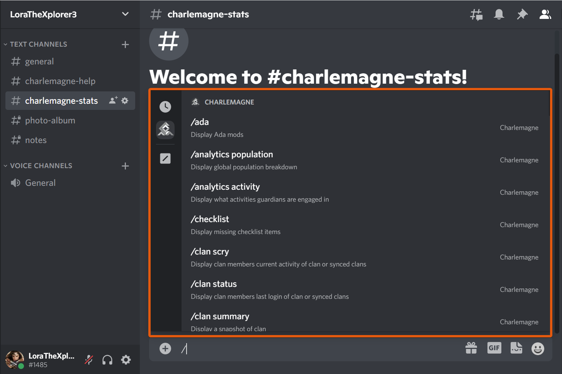Select the /analytics activity command
The width and height of the screenshot is (562, 374).
tap(365, 193)
